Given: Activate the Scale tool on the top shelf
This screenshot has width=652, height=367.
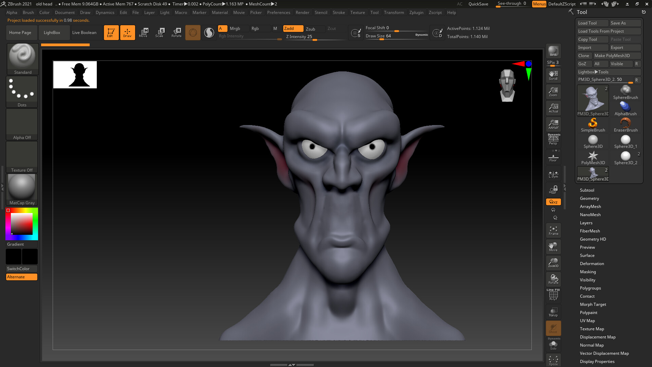Looking at the screenshot, I should (160, 32).
